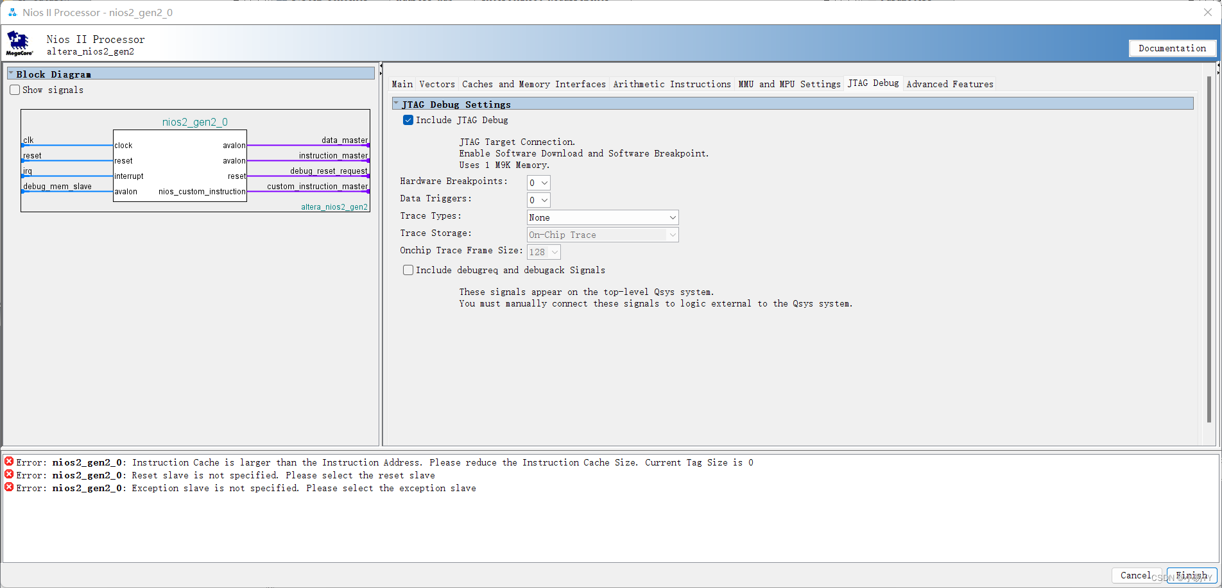Open Hardware Breakpoints dropdown
Screen dimensions: 1222x588
click(538, 183)
